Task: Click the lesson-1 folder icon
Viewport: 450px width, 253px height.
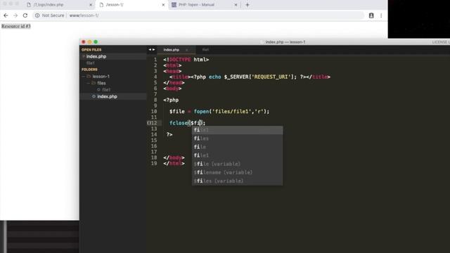Action: (89, 77)
